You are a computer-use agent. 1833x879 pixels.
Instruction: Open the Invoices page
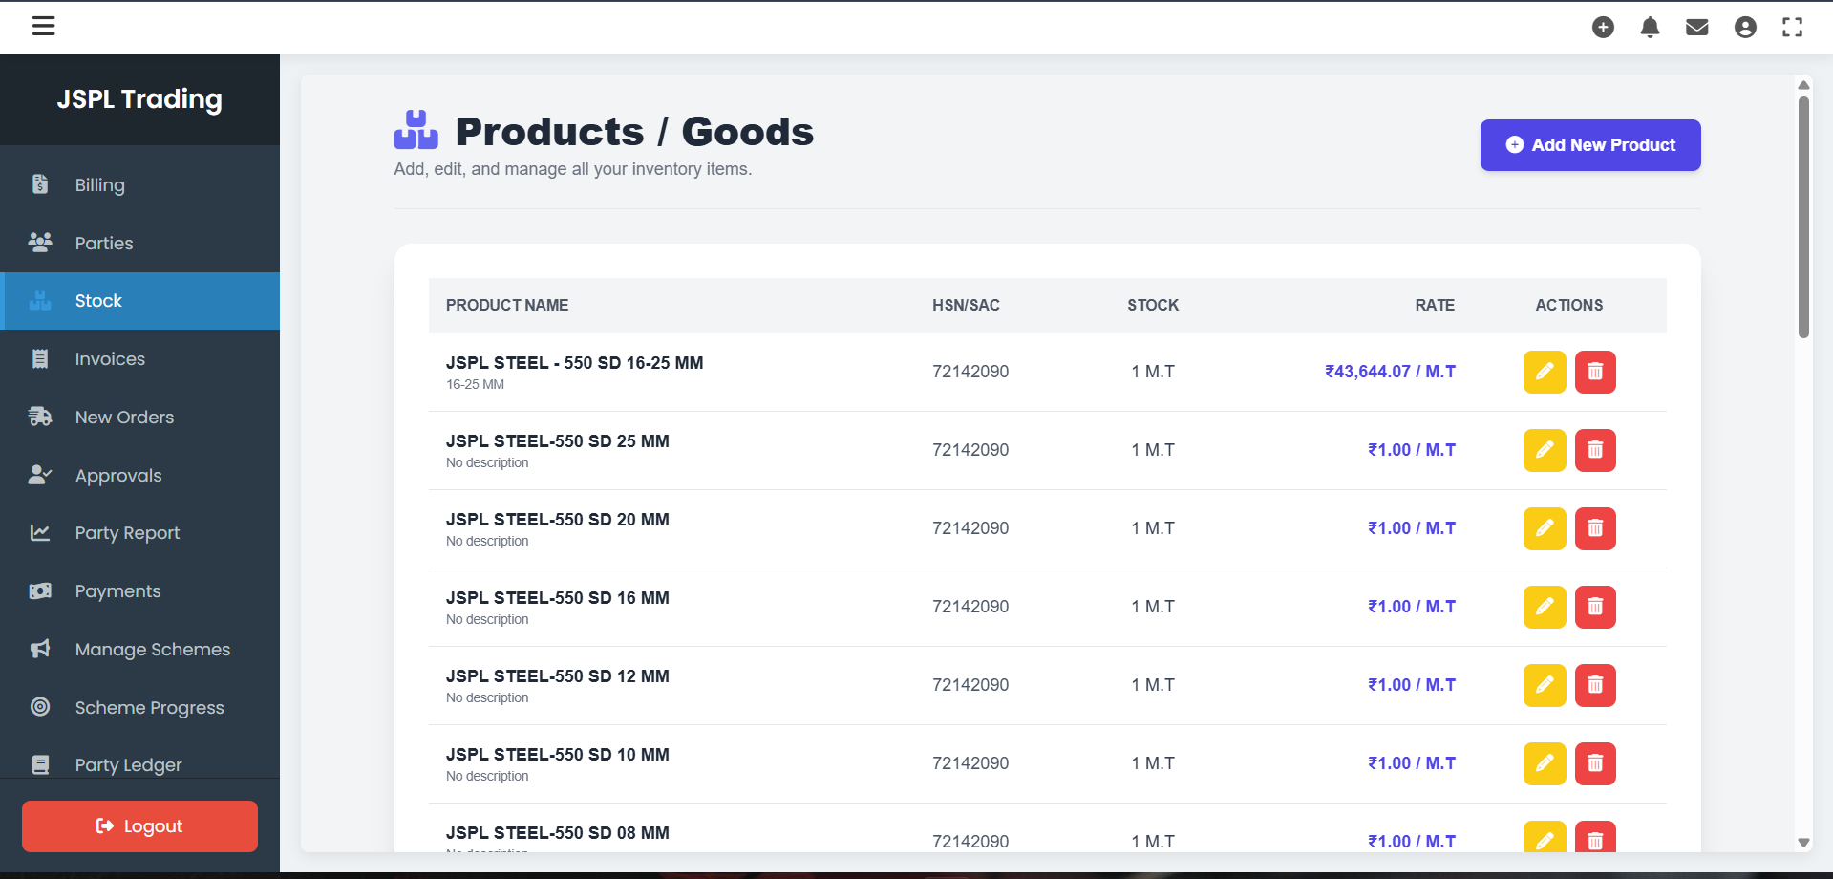click(x=110, y=359)
